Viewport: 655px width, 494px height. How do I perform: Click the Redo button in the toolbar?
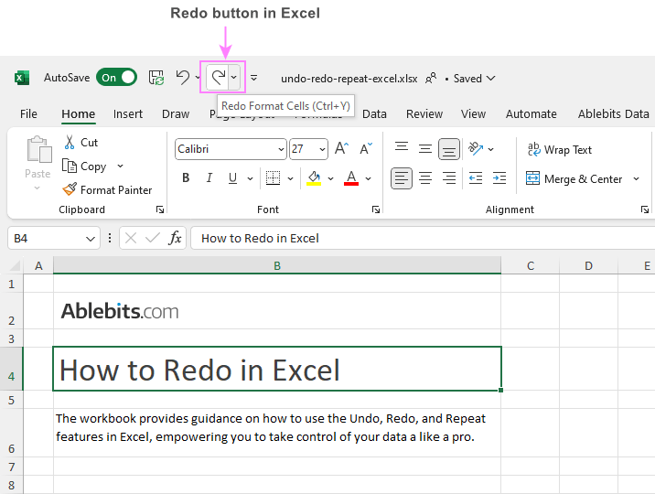[218, 78]
